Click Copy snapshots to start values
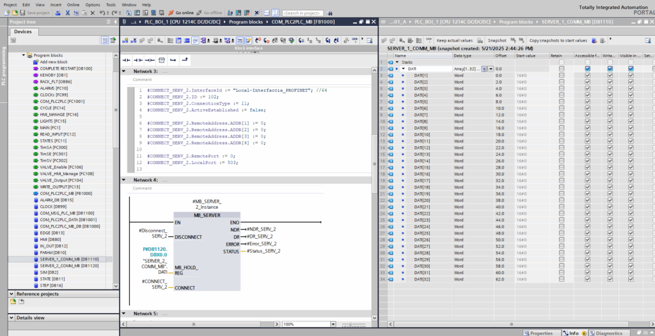Viewport: 655px width, 336px height. [558, 40]
